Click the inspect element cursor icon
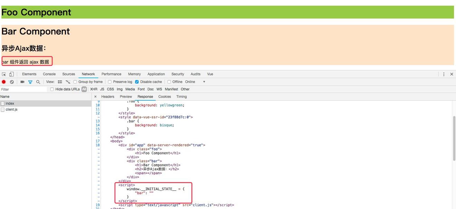The width and height of the screenshot is (456, 209). (4, 74)
